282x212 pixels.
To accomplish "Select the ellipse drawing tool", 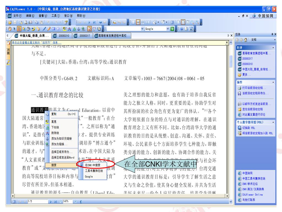I will click(x=58, y=29).
